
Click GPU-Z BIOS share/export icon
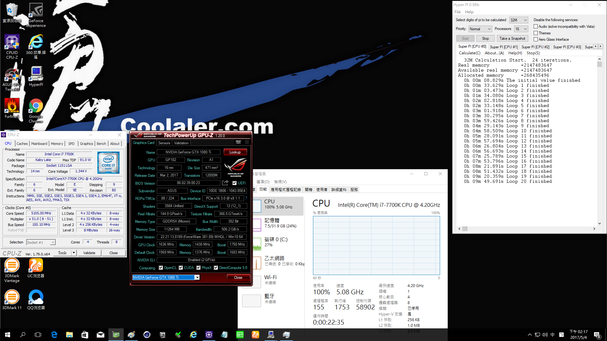coord(225,183)
